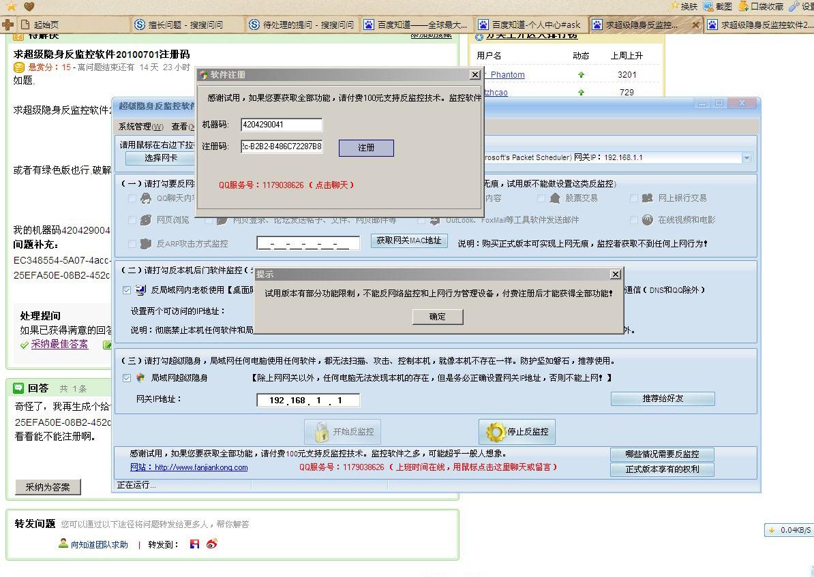Click the 局域网超级隐身 shield icon
This screenshot has height=577, width=814.
[x=140, y=378]
